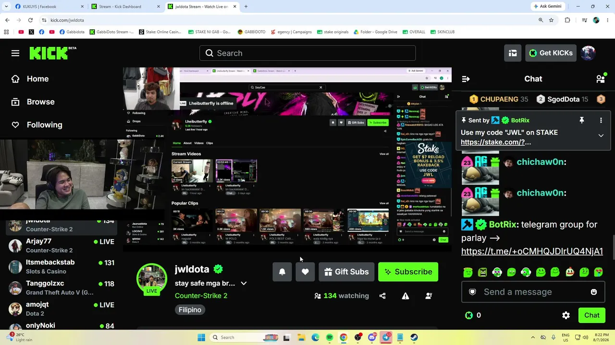Unpin the pinned BotRix message
Image resolution: width=615 pixels, height=345 pixels.
pos(581,120)
